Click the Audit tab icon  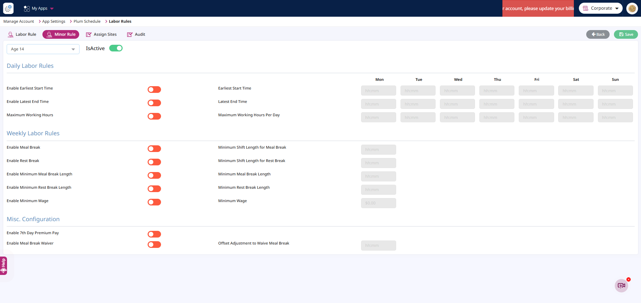[x=130, y=34]
